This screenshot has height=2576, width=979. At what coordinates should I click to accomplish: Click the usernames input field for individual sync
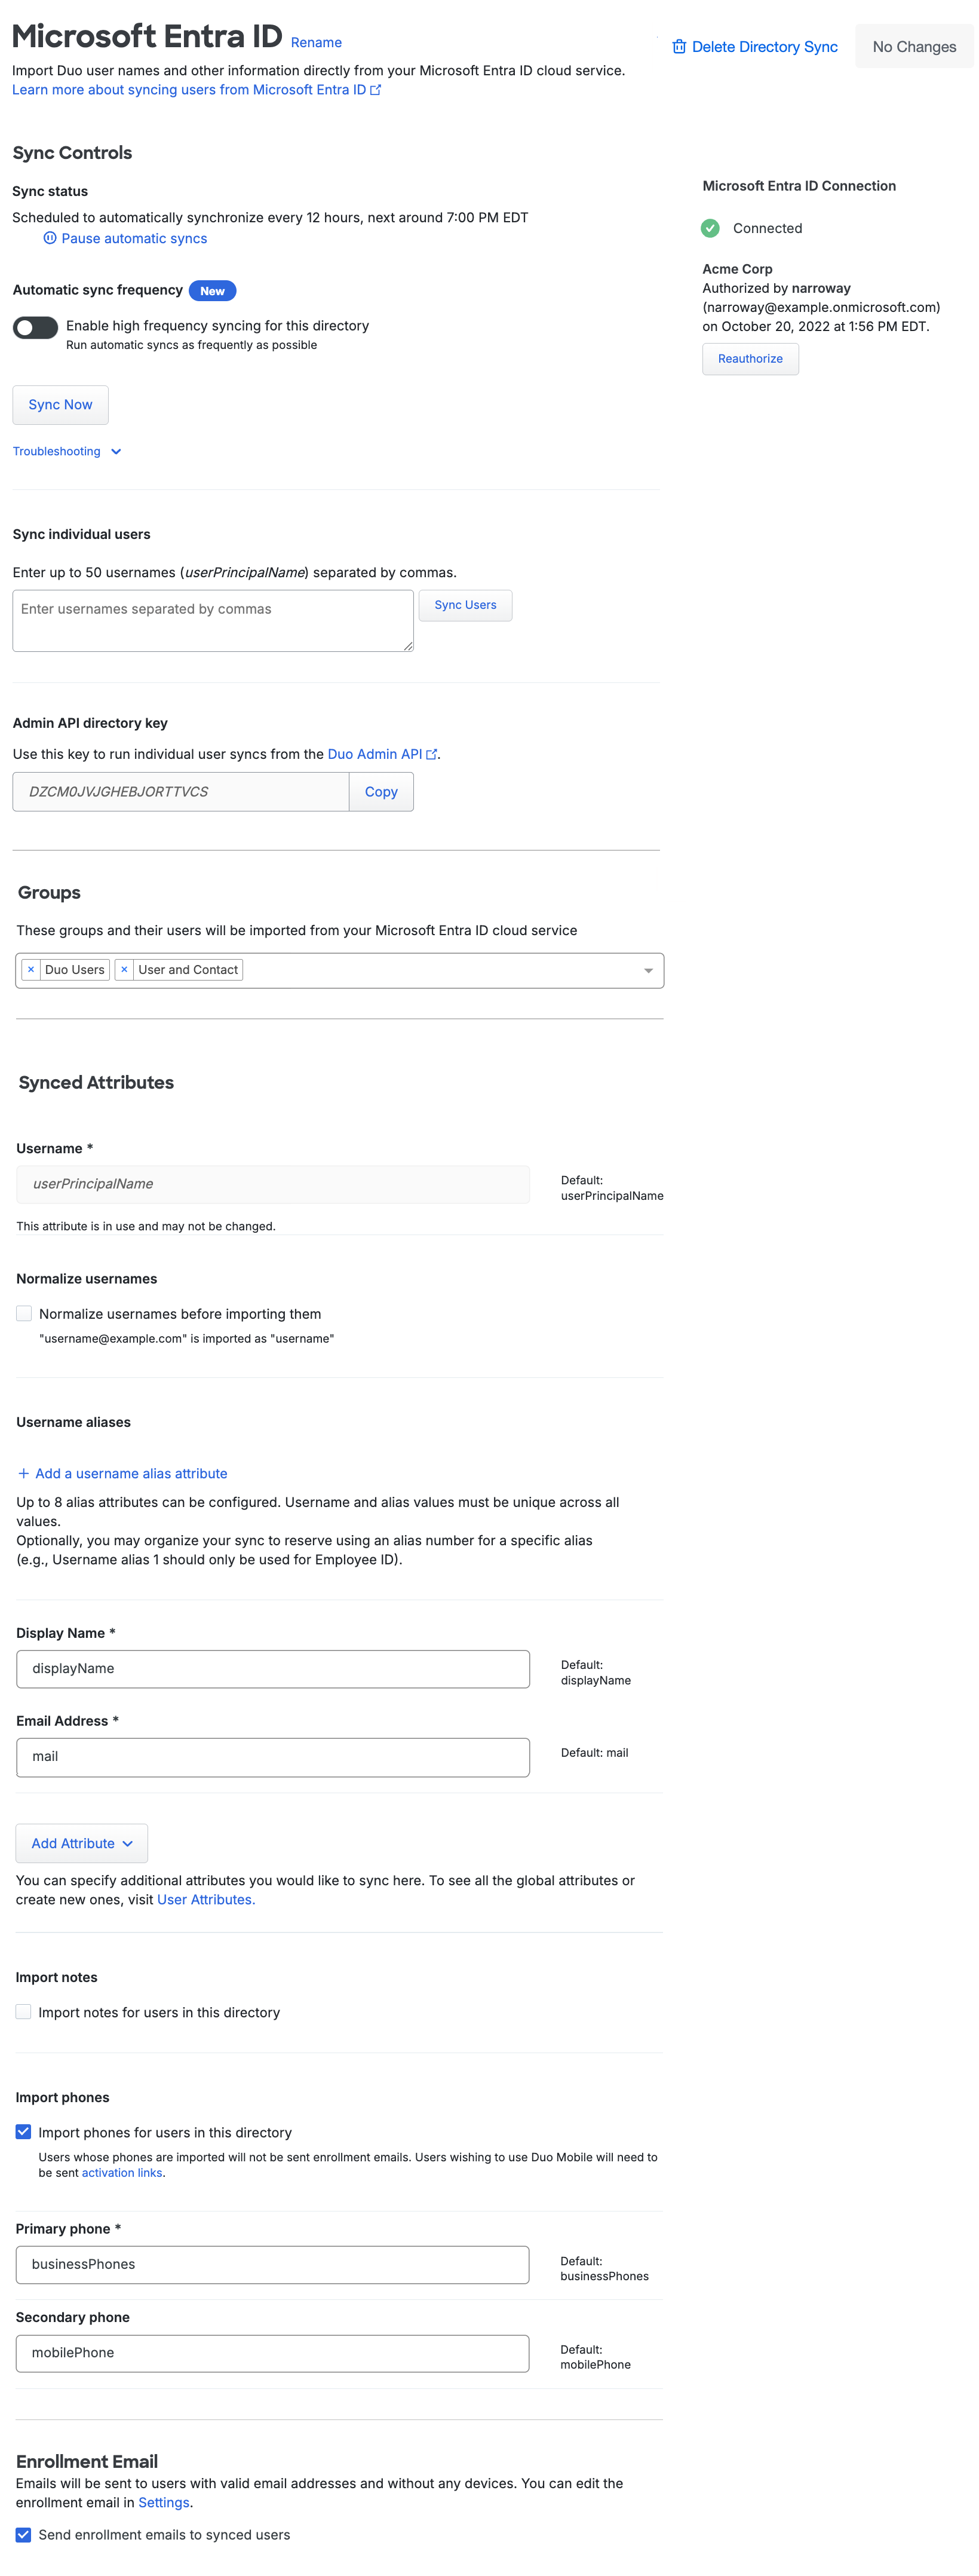coord(212,619)
